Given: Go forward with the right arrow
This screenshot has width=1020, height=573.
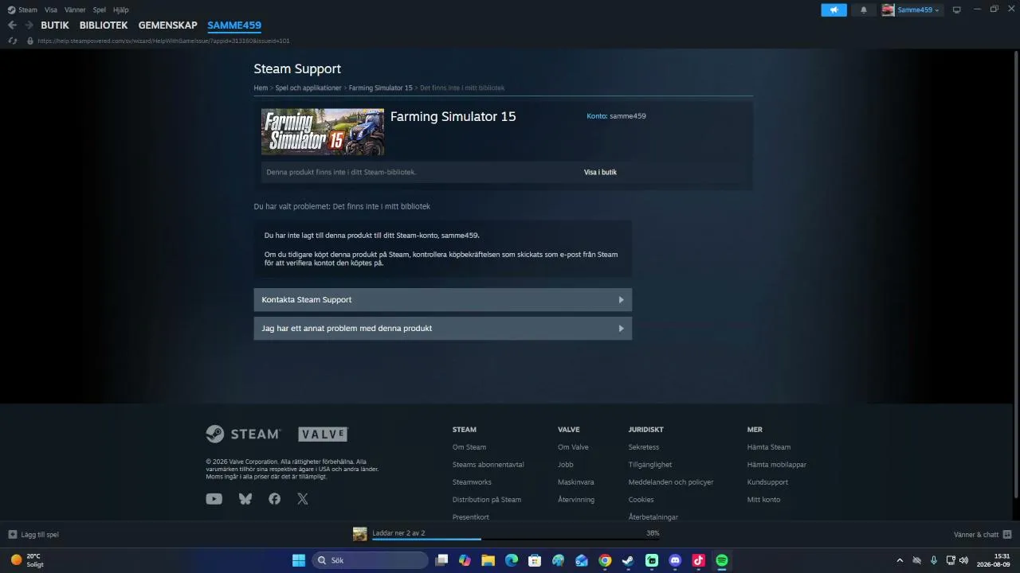Looking at the screenshot, I should tap(29, 25).
